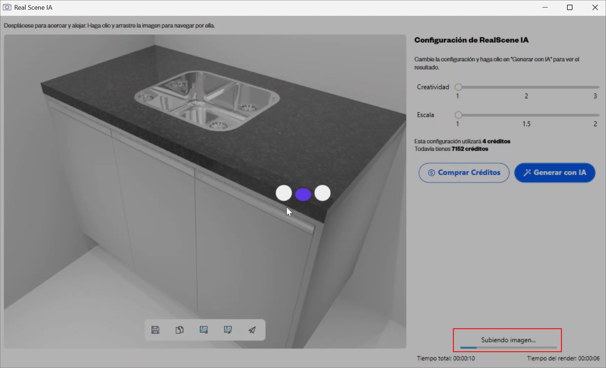Click the 'Configuración de RealScene IA' heading
This screenshot has width=606, height=368.
pos(471,40)
